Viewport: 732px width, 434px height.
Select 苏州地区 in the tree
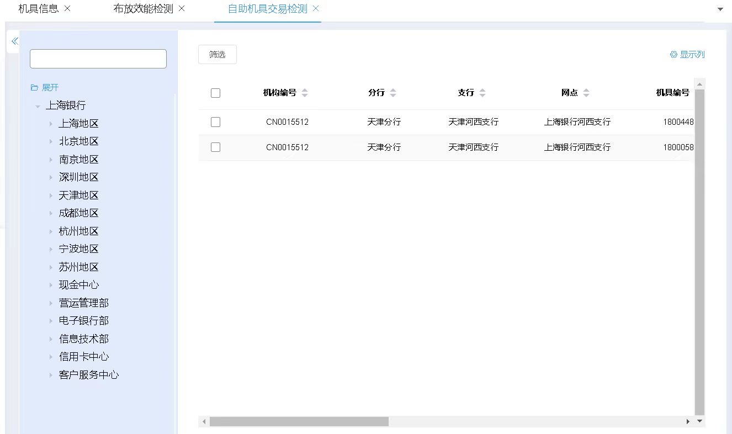79,267
